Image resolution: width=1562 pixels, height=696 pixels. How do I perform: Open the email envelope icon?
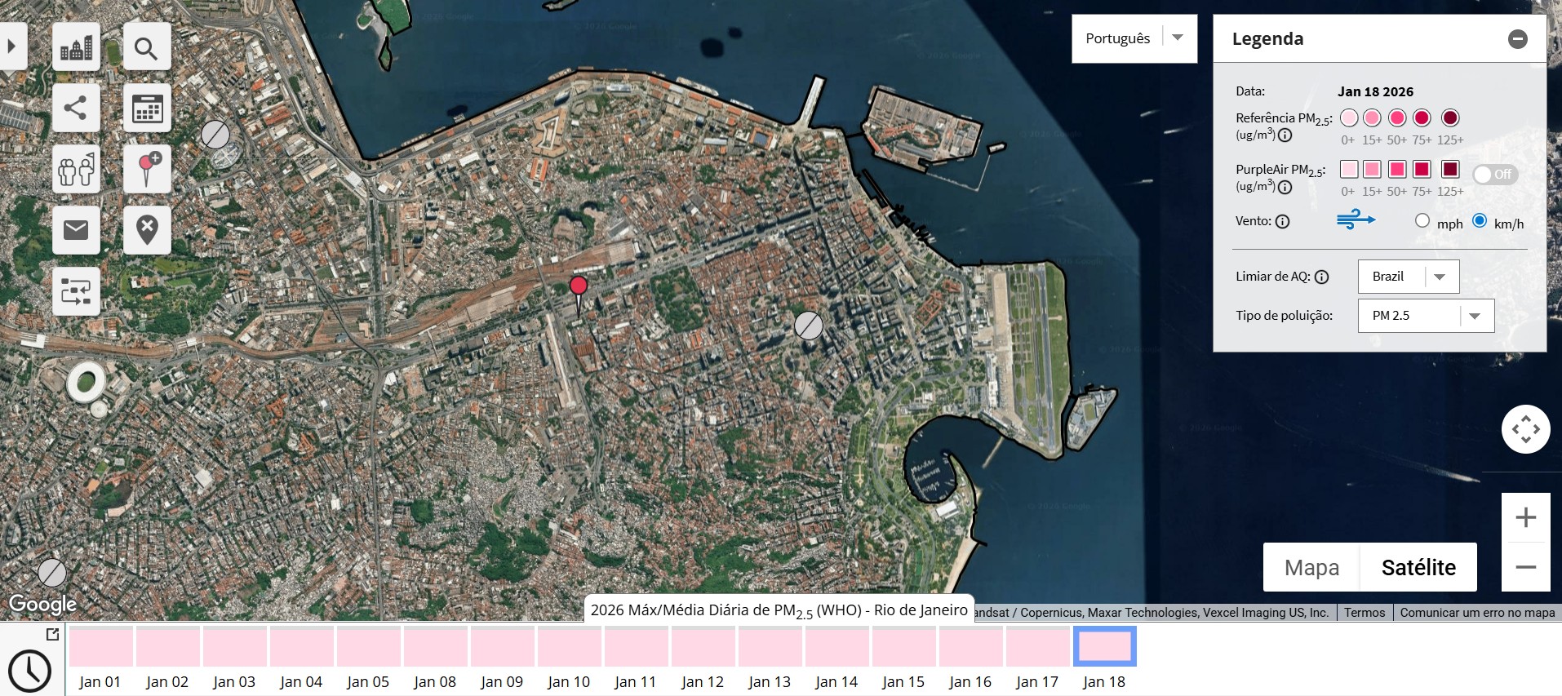[x=77, y=230]
